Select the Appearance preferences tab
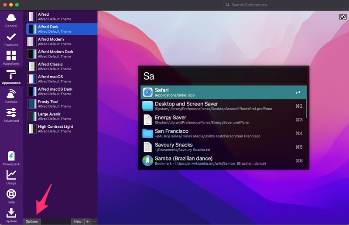Viewport: 349px width, 225px height. (11, 77)
